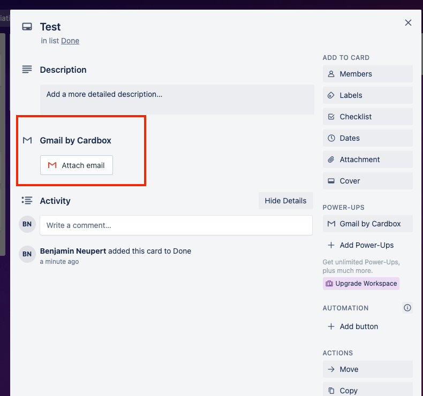Add a more detailed description field
Screen dimensions: 423x396
(x=177, y=100)
